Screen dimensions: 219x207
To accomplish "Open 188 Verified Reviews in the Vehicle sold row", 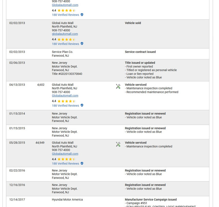I will click(x=65, y=44).
